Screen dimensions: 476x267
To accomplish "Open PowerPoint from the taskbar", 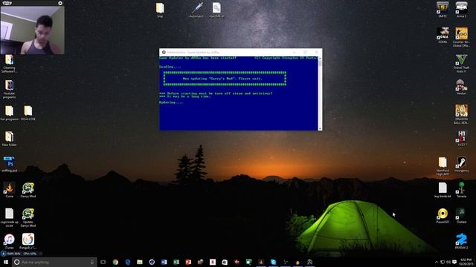I will (188, 262).
